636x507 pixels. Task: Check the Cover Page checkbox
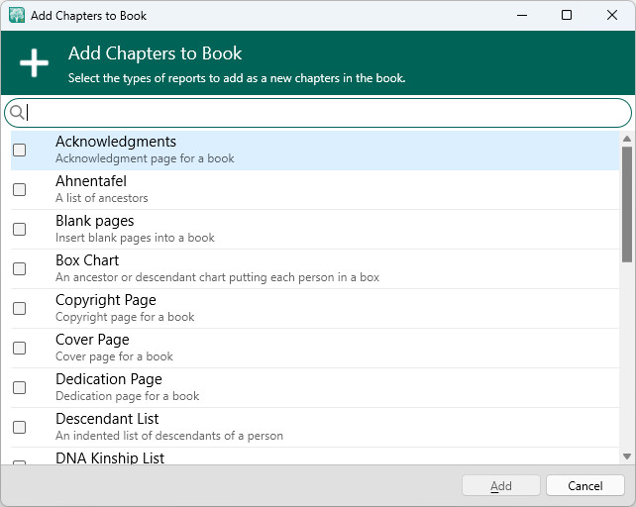[19, 349]
